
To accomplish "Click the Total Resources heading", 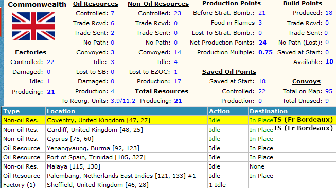I will [162, 91].
